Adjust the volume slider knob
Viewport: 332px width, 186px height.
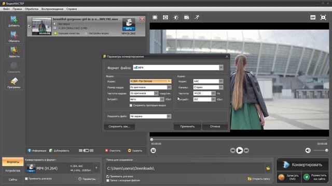[x=326, y=150]
